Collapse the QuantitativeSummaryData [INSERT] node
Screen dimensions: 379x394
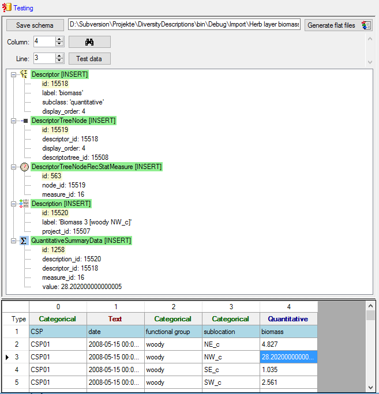(13, 241)
